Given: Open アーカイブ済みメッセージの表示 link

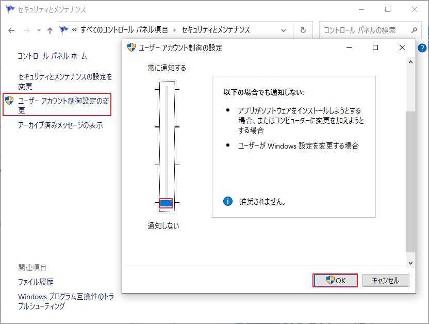Looking at the screenshot, I should coord(60,125).
